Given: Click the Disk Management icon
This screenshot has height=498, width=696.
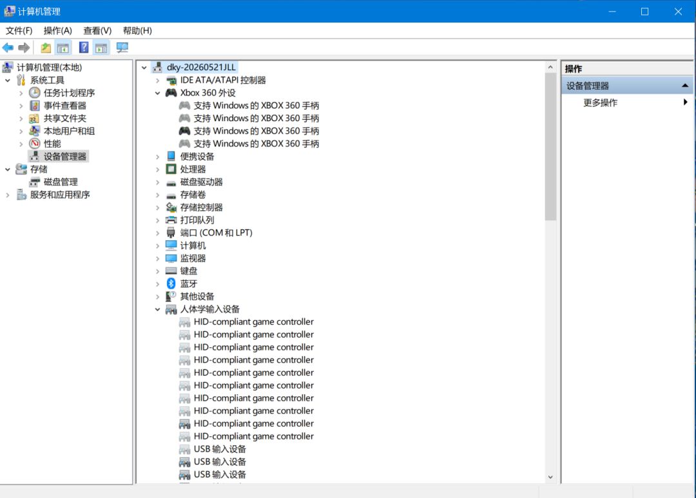Looking at the screenshot, I should coord(35,182).
